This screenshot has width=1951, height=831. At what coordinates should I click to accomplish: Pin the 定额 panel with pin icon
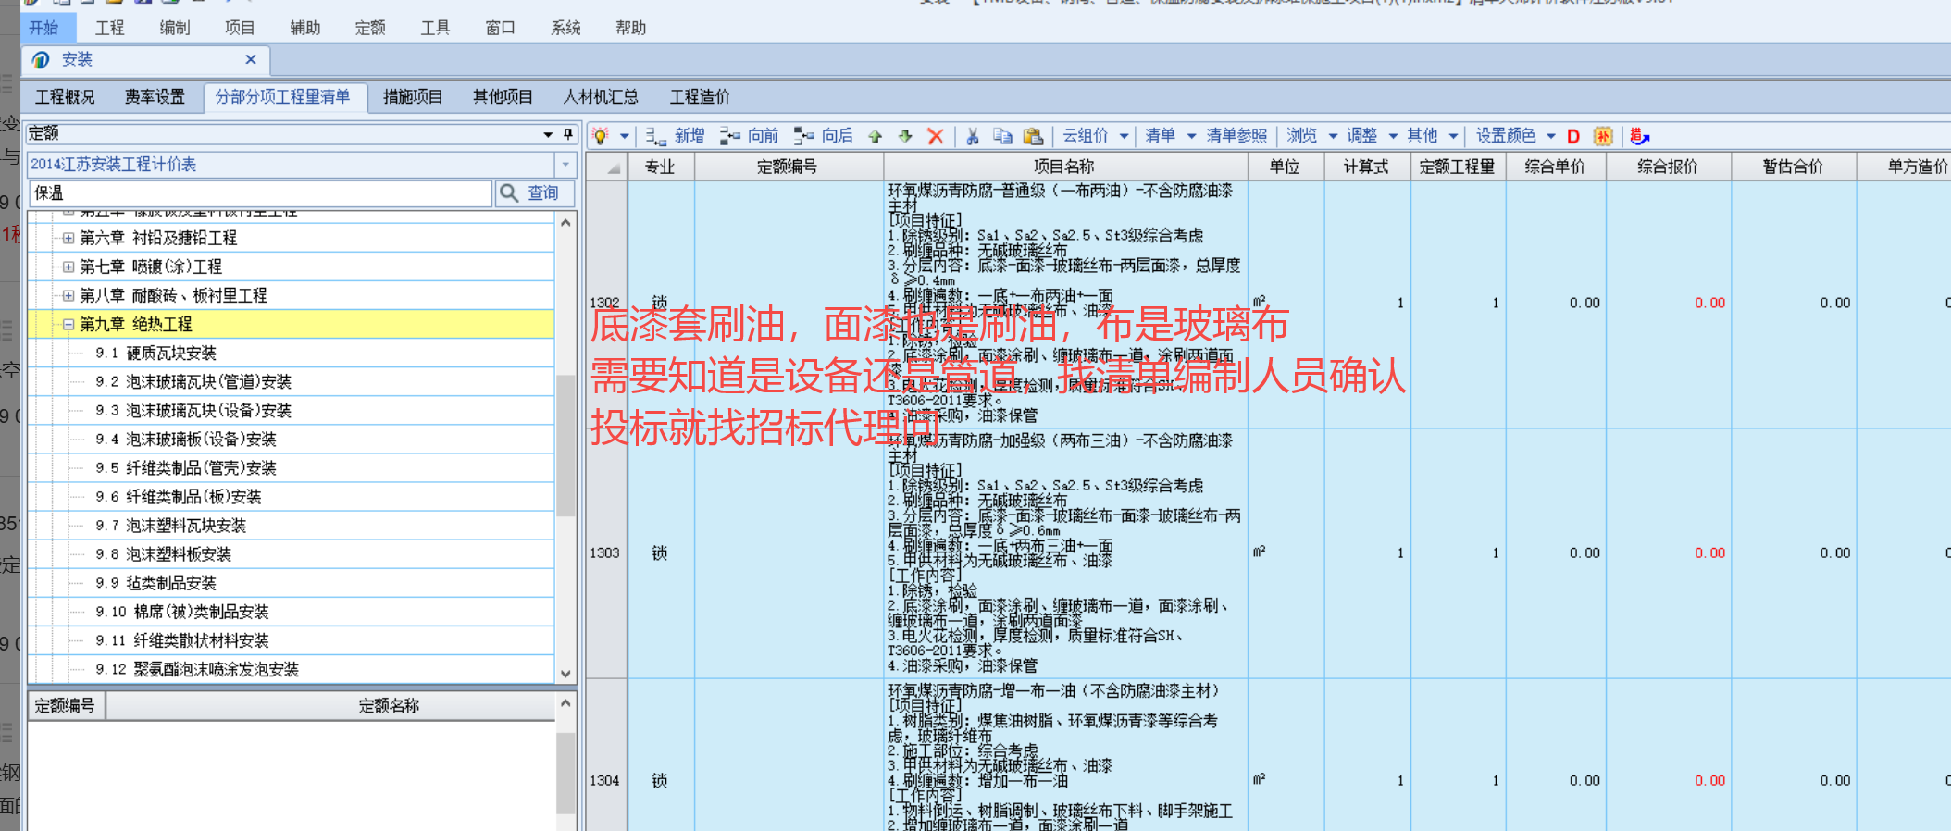[x=568, y=134]
